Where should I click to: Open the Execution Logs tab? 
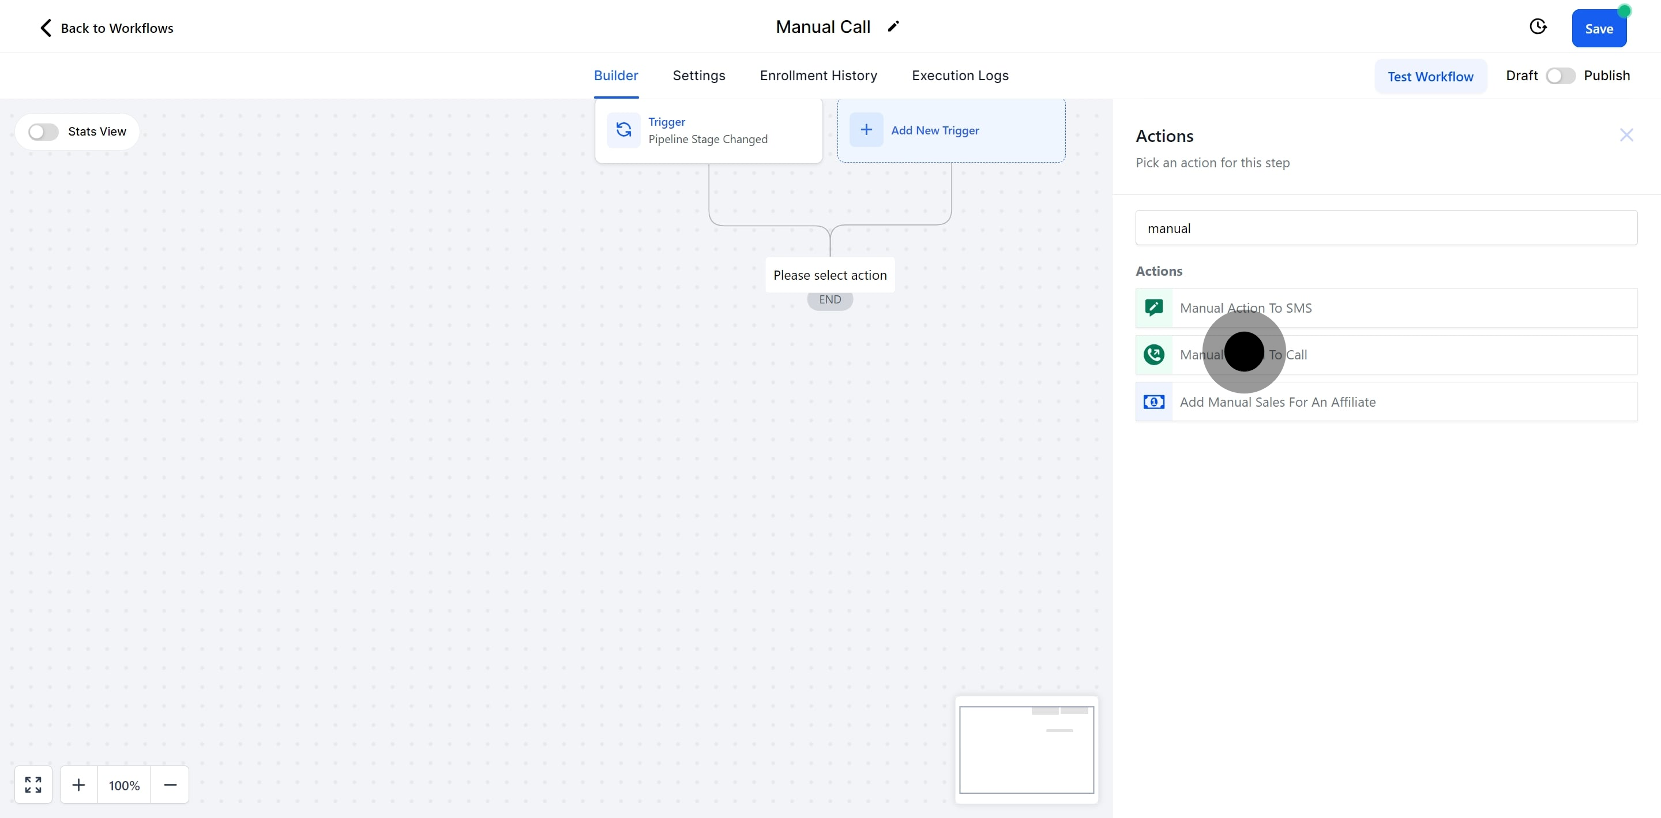(960, 76)
